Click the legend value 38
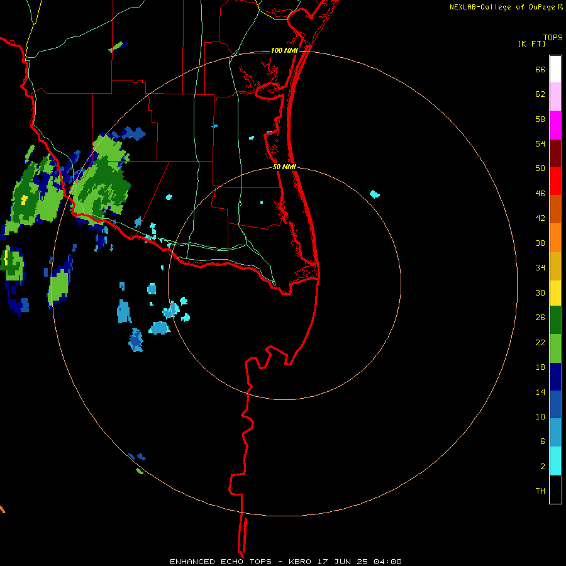This screenshot has height=566, width=566. [540, 243]
